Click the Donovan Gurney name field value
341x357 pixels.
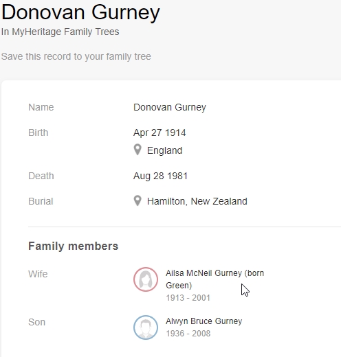[x=170, y=107]
